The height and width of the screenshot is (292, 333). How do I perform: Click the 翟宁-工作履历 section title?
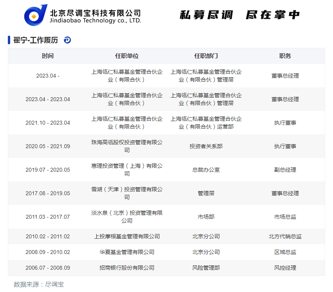click(x=36, y=40)
